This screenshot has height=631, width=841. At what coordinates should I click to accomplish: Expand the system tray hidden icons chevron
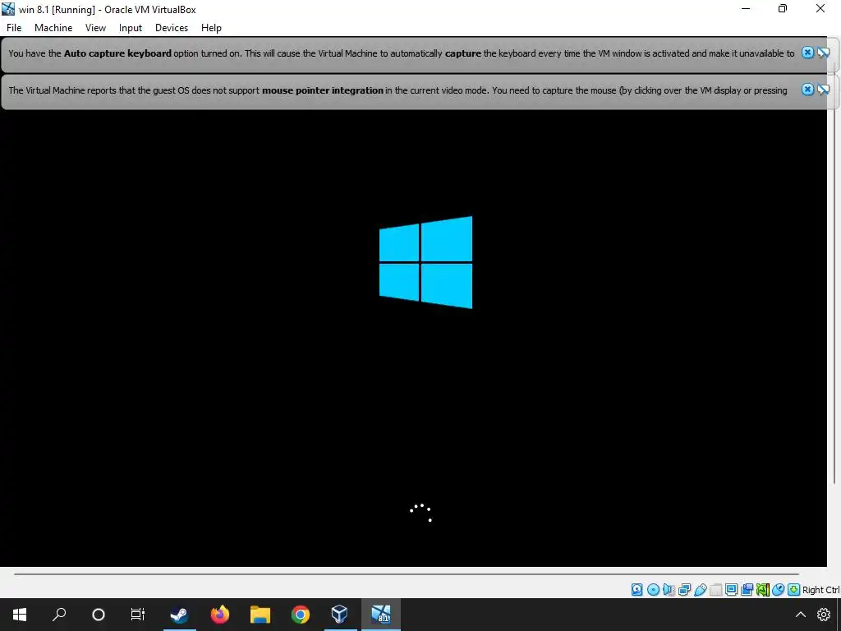tap(800, 615)
